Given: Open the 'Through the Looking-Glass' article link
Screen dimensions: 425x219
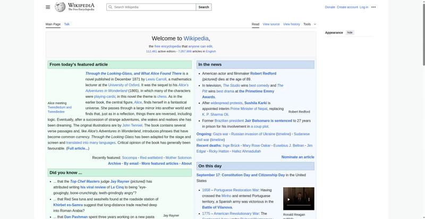Looking at the screenshot, I should pyautogui.click(x=133, y=73).
